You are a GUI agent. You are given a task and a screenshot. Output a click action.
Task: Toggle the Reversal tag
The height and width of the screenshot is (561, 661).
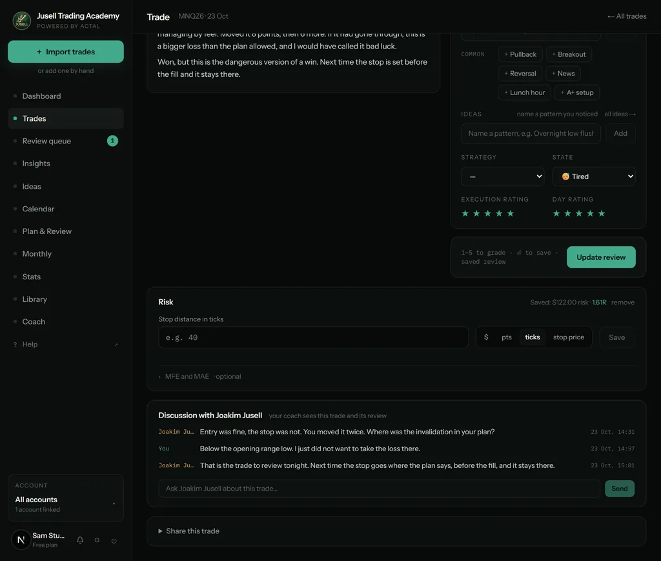[x=520, y=74]
